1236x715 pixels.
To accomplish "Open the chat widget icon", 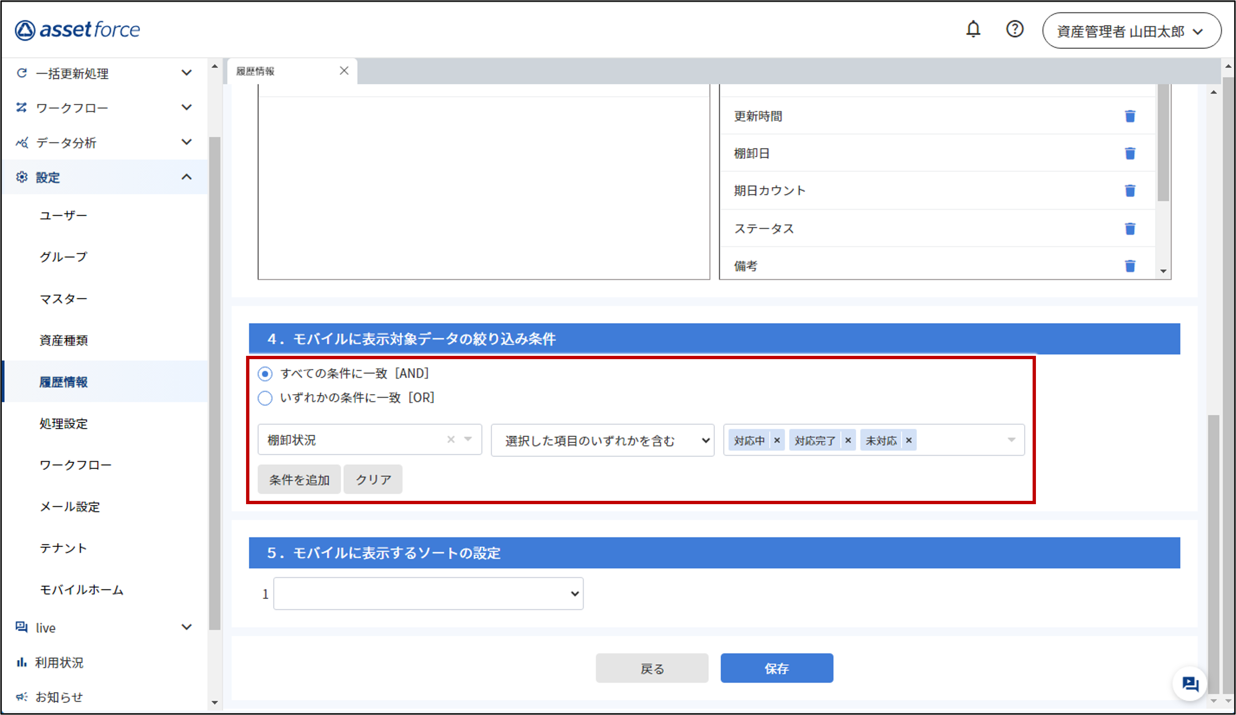I will tap(1190, 684).
